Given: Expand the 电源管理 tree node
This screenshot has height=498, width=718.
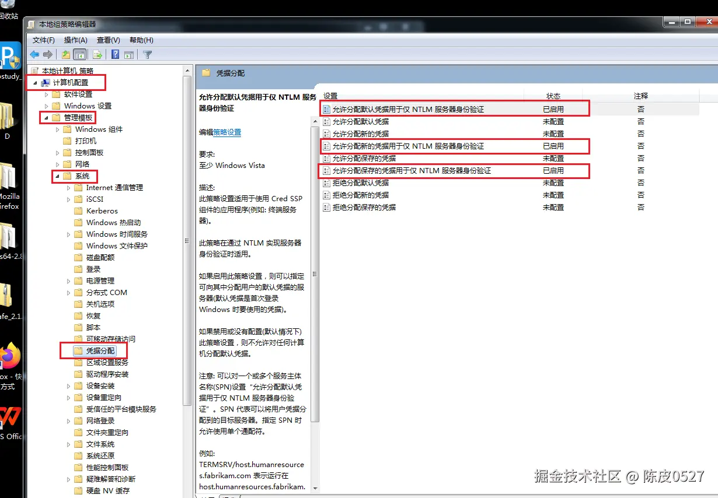Looking at the screenshot, I should pyautogui.click(x=68, y=280).
